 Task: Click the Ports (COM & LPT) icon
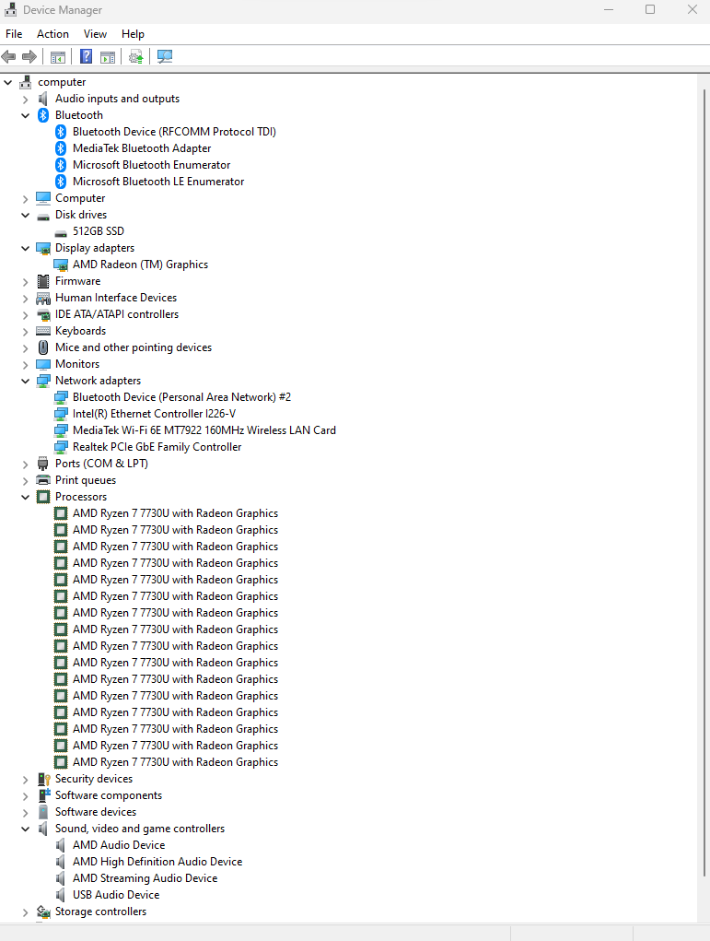point(43,464)
